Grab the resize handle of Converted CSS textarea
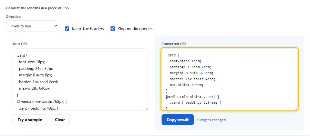Screen dimensions: 310x136 point(296,108)
